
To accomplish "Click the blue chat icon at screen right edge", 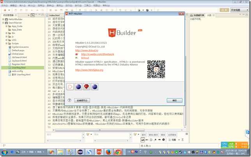I will [247, 133].
